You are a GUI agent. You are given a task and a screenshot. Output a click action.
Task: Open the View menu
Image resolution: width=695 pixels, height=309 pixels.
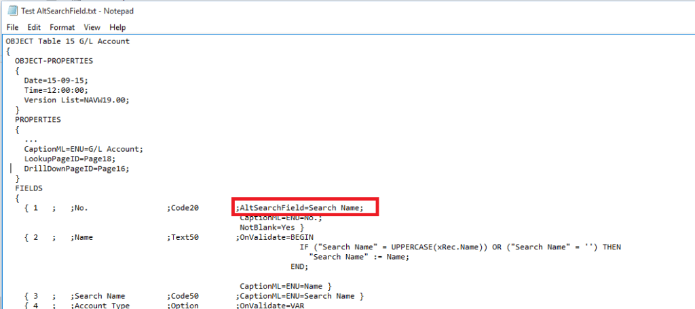tap(92, 27)
